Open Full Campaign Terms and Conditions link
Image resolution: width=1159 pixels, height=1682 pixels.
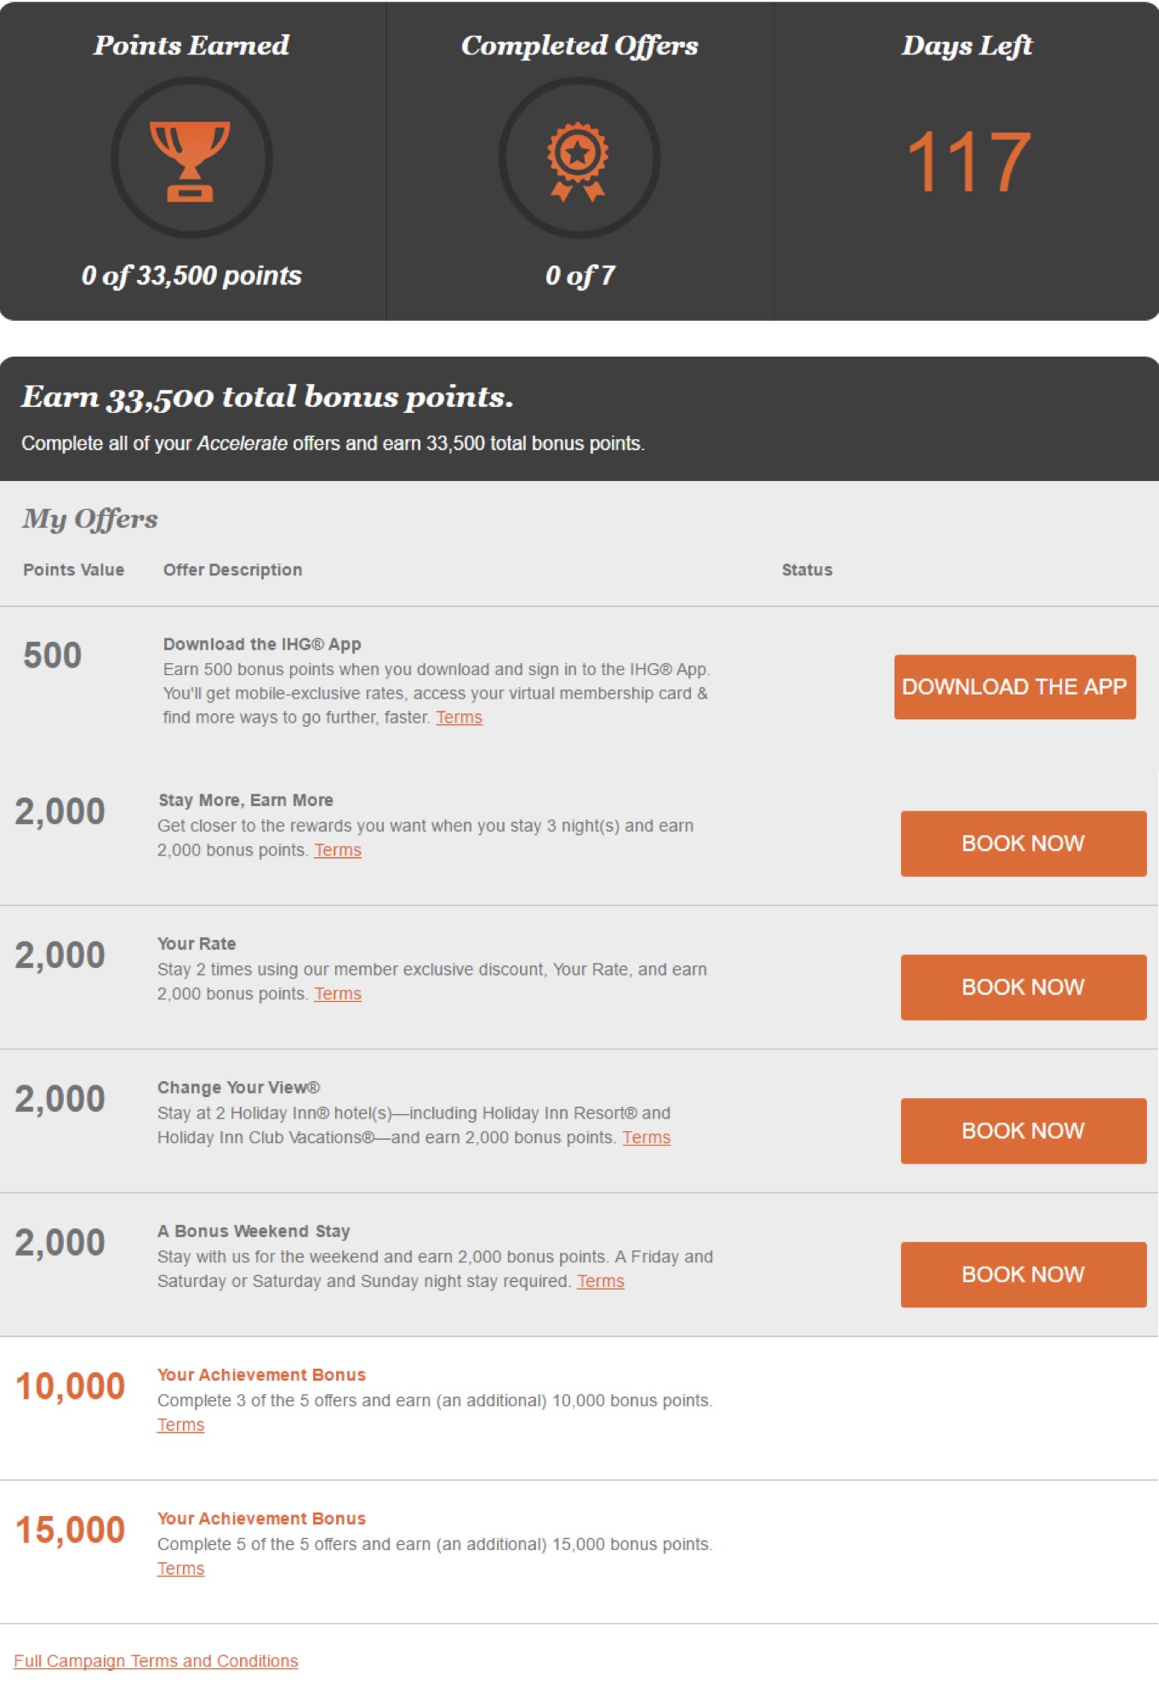[156, 1662]
